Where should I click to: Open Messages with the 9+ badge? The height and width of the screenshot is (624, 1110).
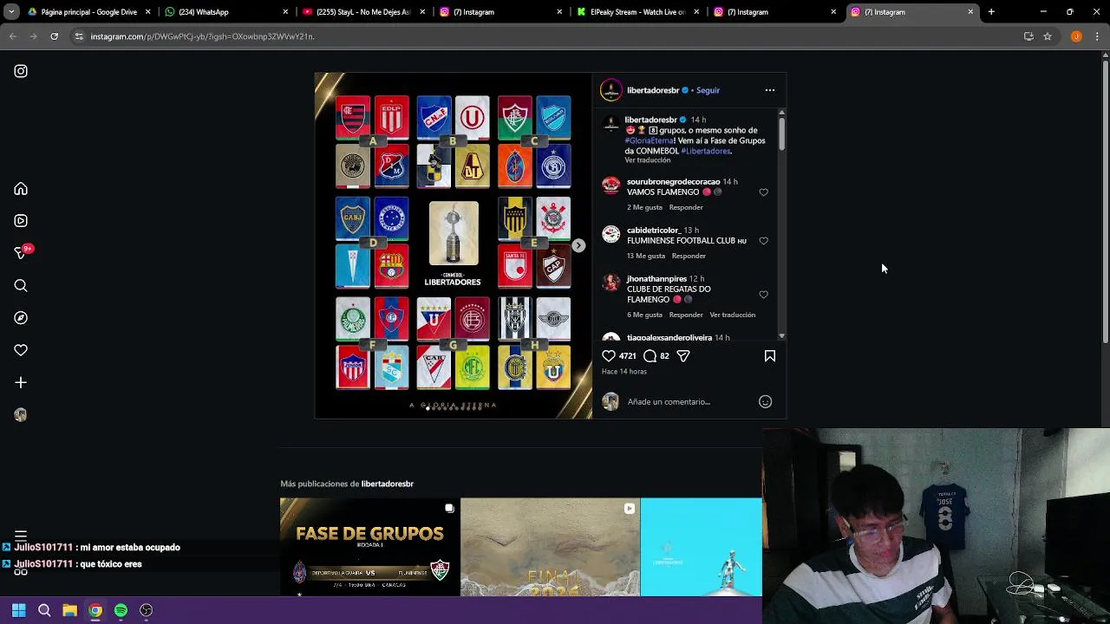coord(21,252)
